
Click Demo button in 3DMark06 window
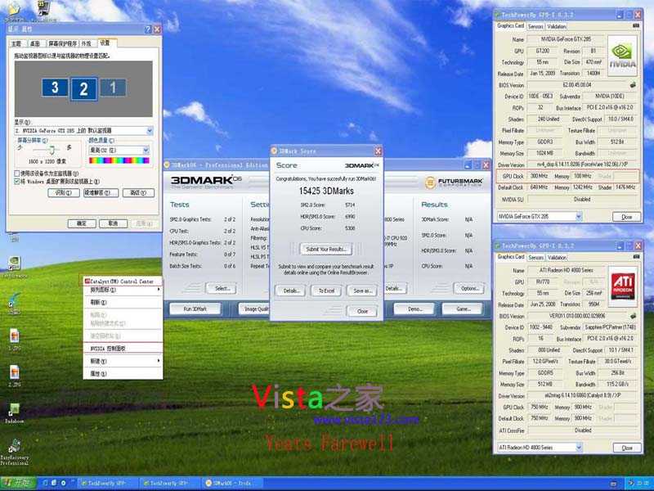pyautogui.click(x=414, y=309)
